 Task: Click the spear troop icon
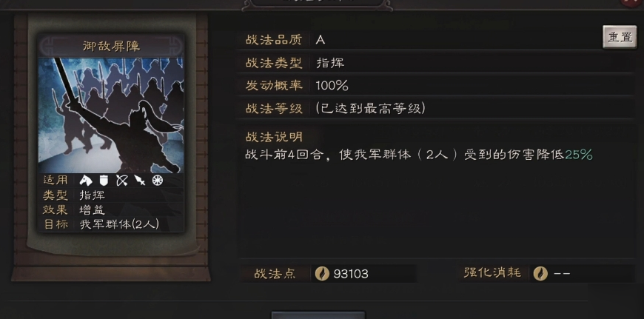[x=140, y=181]
